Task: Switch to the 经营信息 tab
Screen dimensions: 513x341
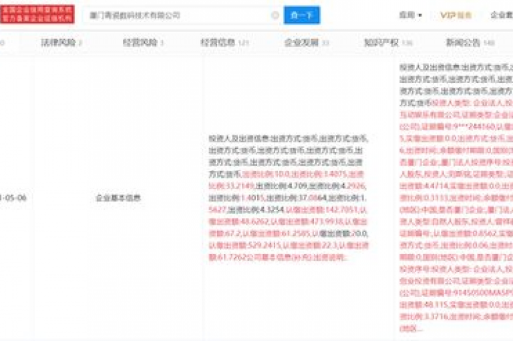Action: click(224, 42)
